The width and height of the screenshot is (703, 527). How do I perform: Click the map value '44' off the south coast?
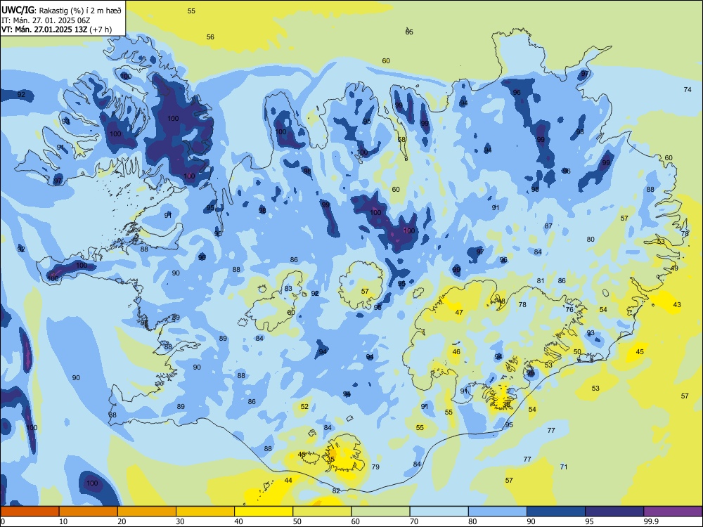click(288, 481)
